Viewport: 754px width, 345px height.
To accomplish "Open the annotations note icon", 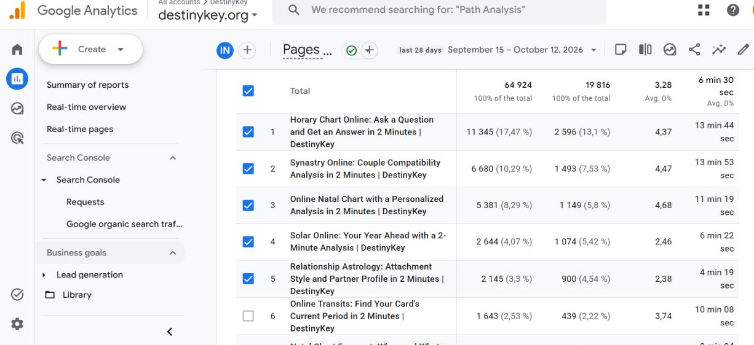I will click(621, 50).
